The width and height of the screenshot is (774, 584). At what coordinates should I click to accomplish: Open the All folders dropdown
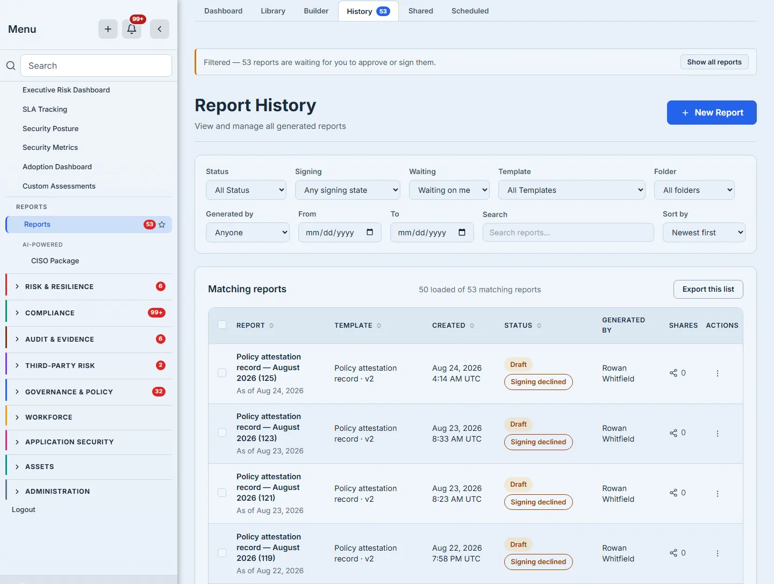coord(694,190)
